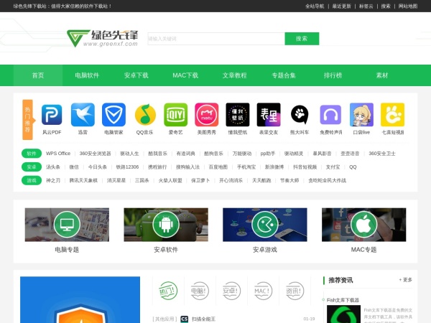Open the 熊大叫车 paw icon
The image size is (431, 323).
(300, 114)
